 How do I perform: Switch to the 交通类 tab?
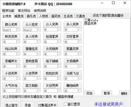(80, 16)
